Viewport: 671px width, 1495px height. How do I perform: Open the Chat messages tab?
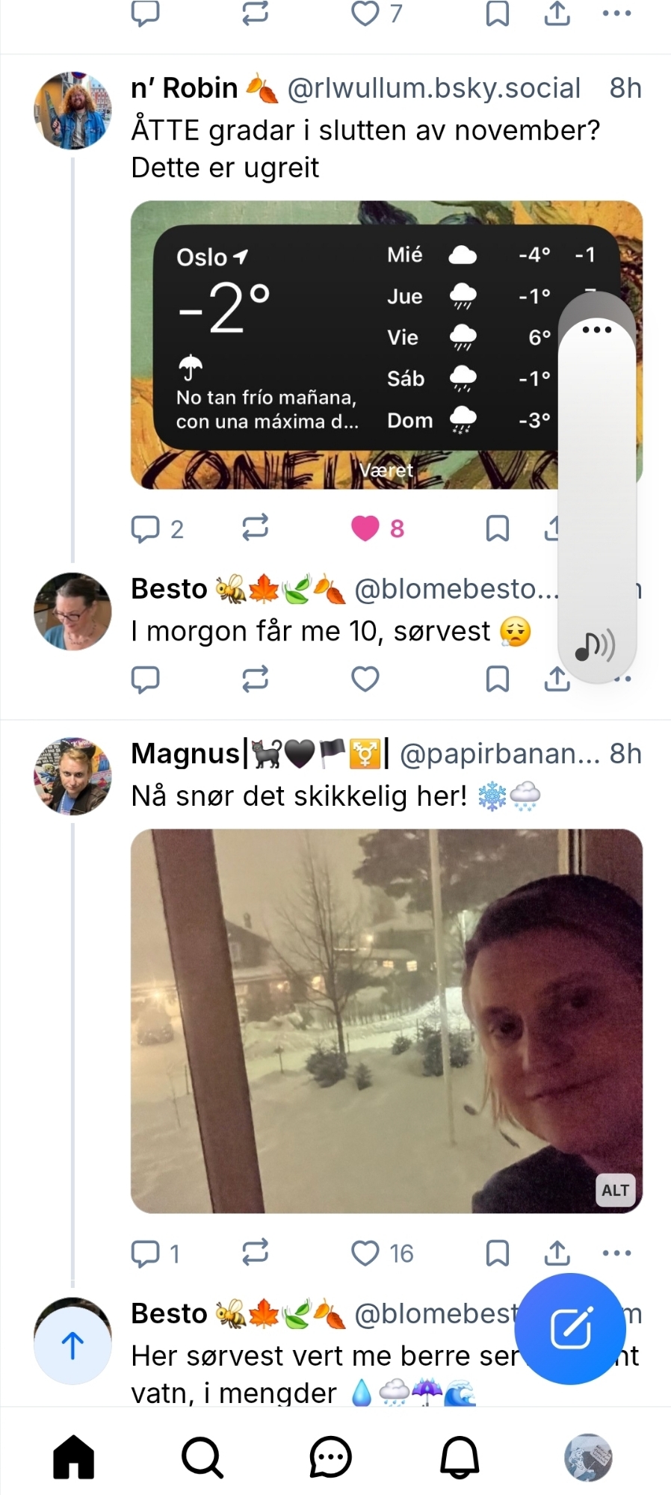click(330, 1457)
